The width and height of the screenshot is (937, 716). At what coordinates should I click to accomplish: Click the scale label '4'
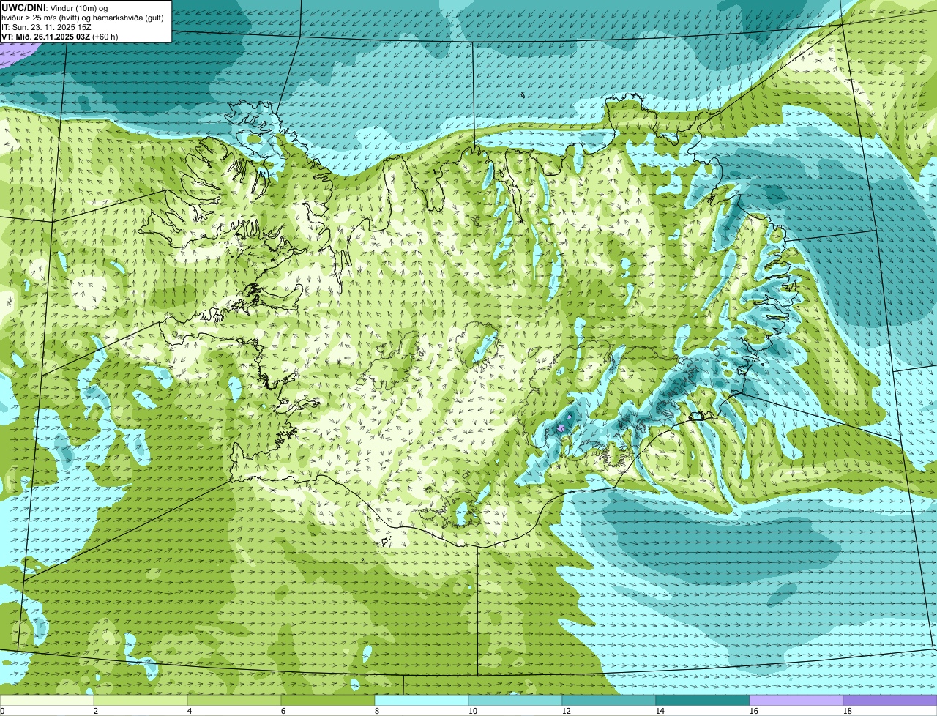(190, 711)
